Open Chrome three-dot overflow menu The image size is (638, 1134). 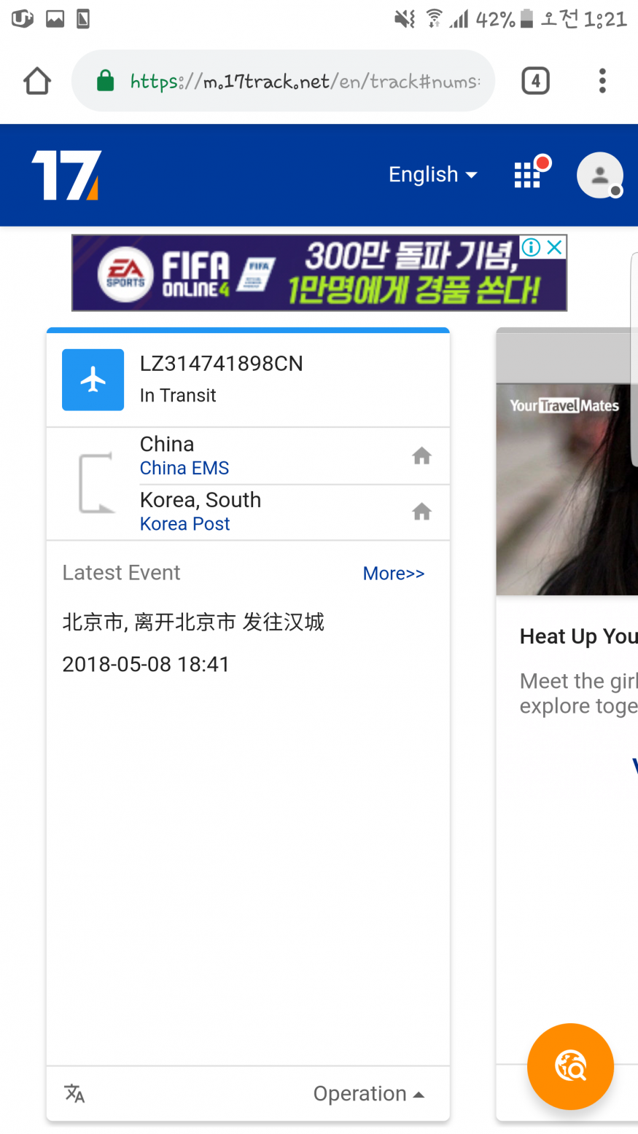602,81
